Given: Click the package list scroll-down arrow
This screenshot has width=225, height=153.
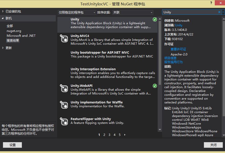Looking at the screenshot, I should pos(160,130).
